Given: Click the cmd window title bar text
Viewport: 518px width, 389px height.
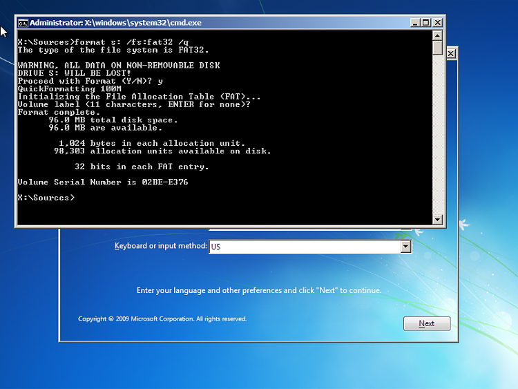Looking at the screenshot, I should [x=115, y=23].
